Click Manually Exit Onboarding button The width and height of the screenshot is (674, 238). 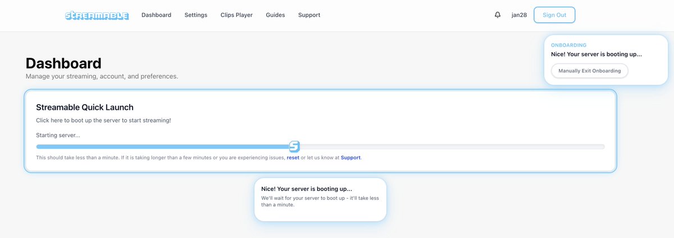[590, 71]
